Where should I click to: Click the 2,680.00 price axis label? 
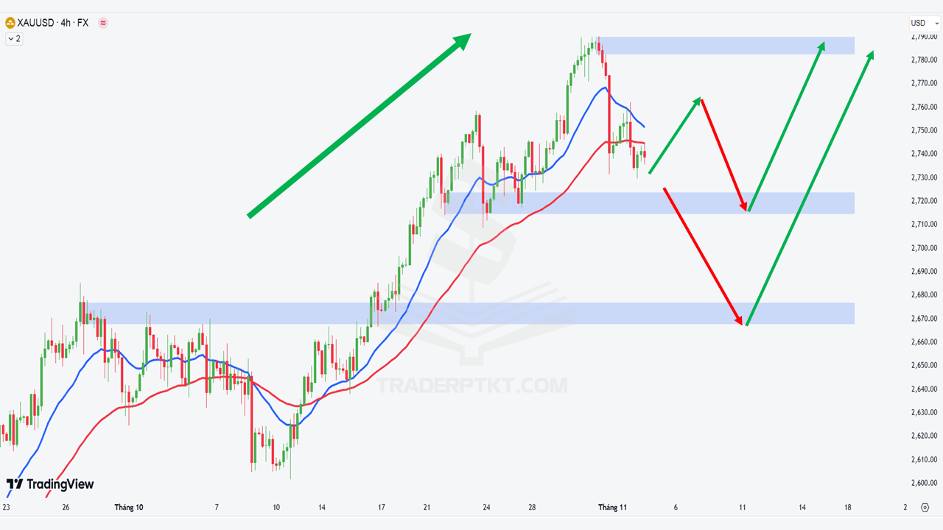click(924, 295)
